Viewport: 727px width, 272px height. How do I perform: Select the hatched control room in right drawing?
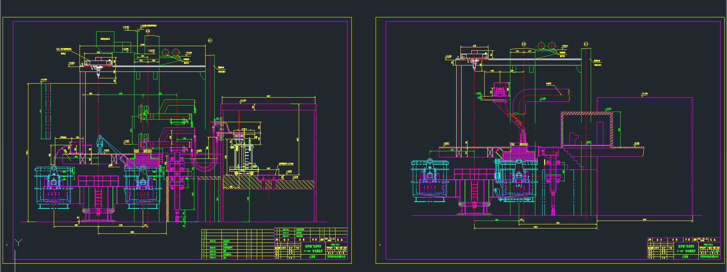(x=587, y=129)
